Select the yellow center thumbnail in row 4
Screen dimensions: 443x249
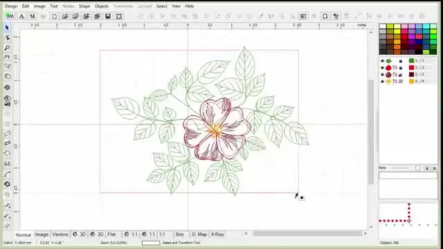click(389, 82)
